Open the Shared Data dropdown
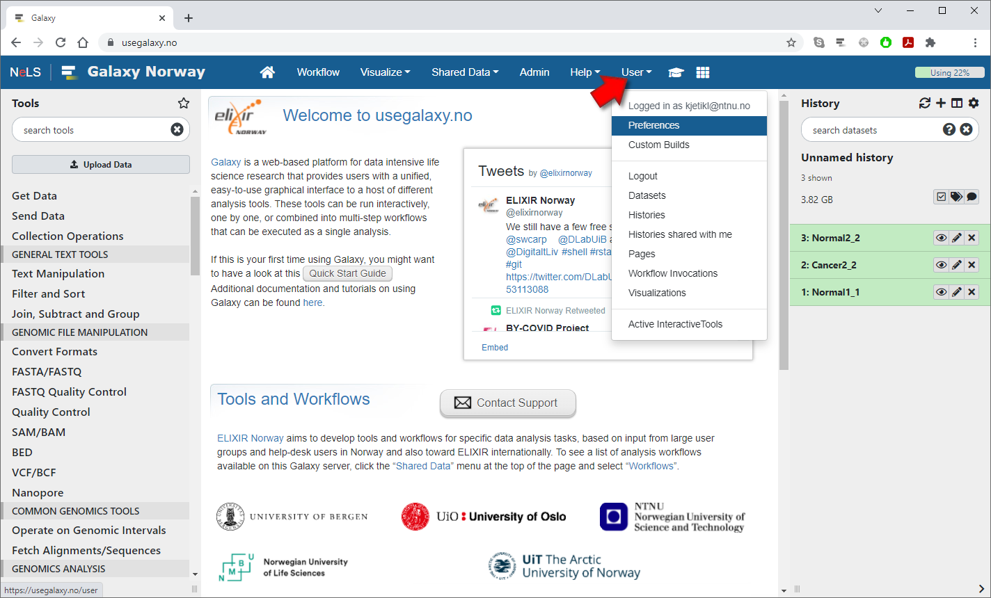This screenshot has height=598, width=991. pos(464,72)
